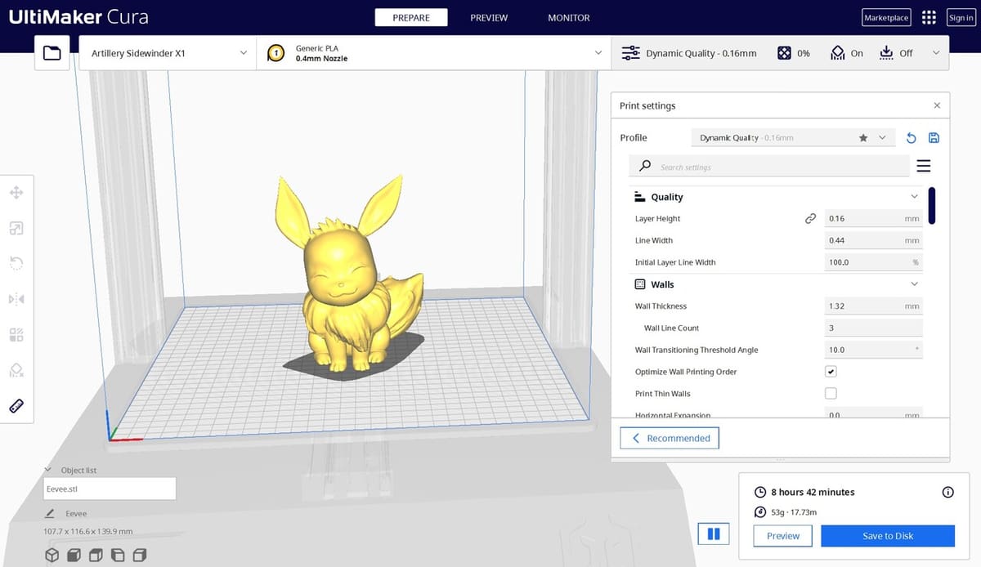Edit the Layer Height value field
This screenshot has width=981, height=567.
click(x=873, y=218)
